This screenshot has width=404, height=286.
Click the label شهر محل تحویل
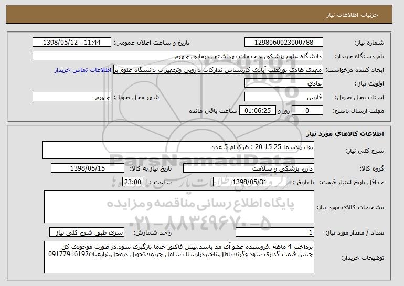coord(136,97)
